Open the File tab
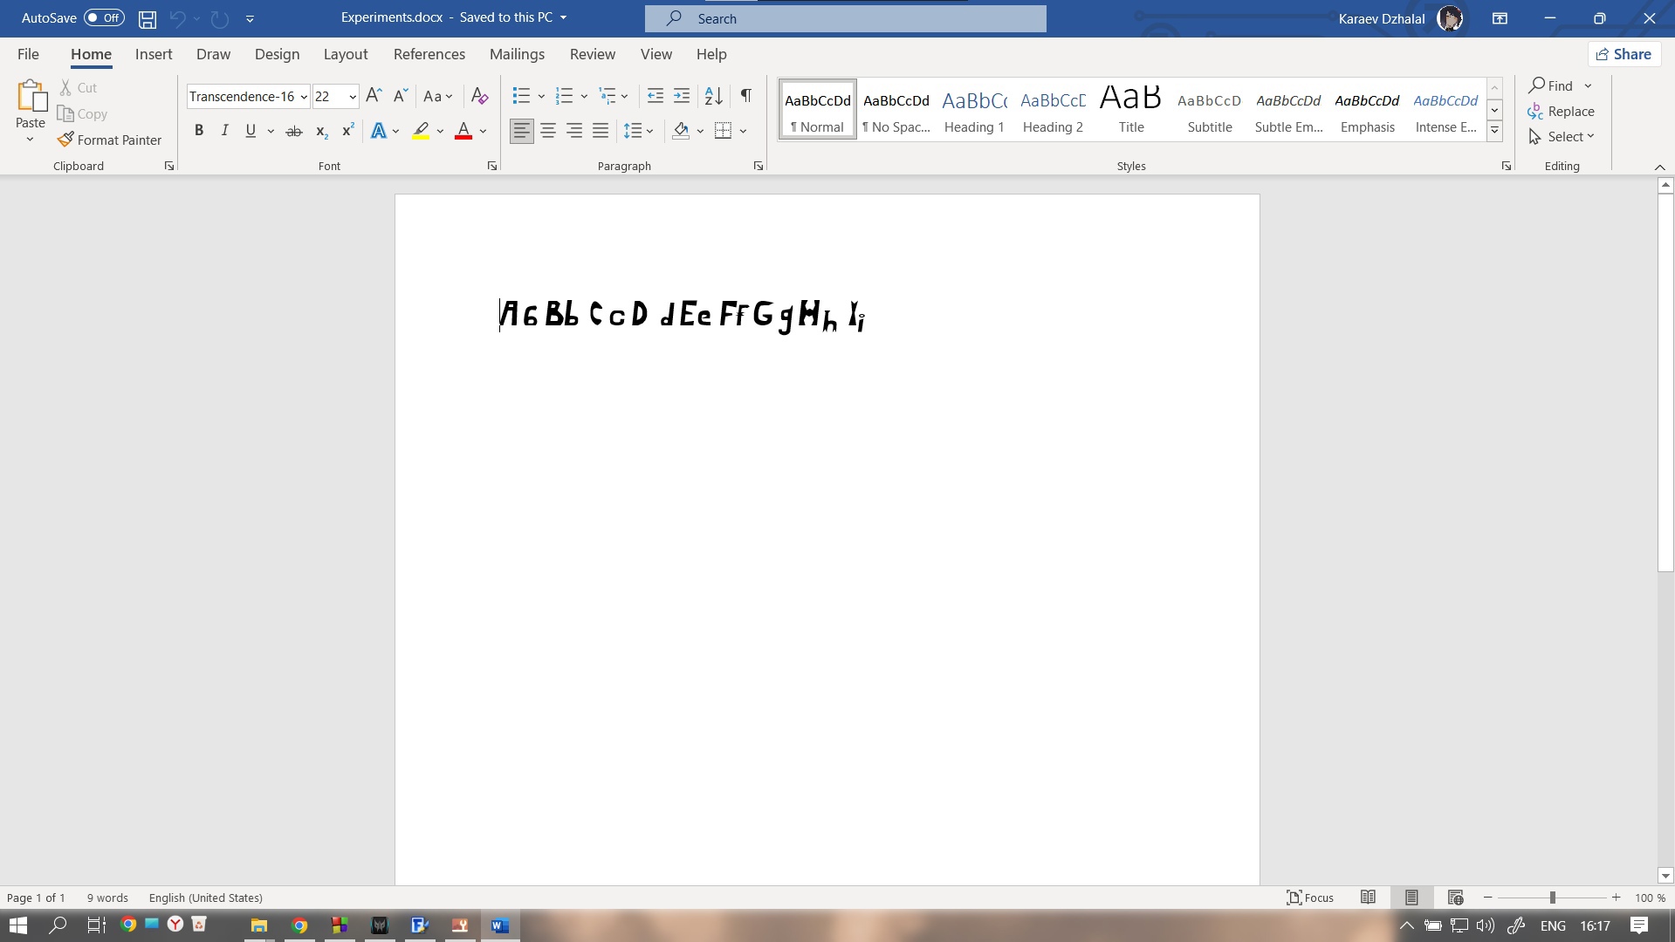The height and width of the screenshot is (942, 1675). [28, 54]
